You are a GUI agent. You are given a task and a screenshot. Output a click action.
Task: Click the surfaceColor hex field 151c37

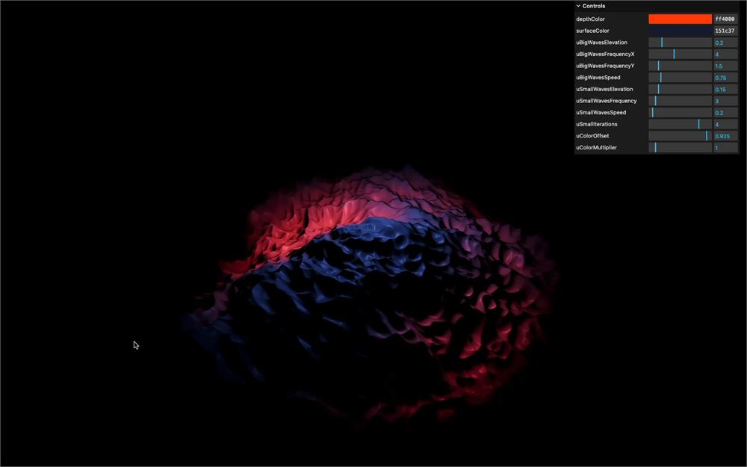(x=725, y=31)
